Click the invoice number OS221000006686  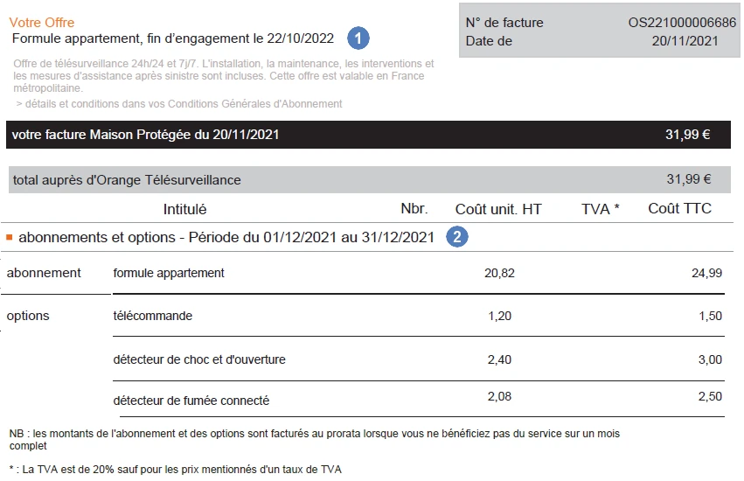click(682, 23)
